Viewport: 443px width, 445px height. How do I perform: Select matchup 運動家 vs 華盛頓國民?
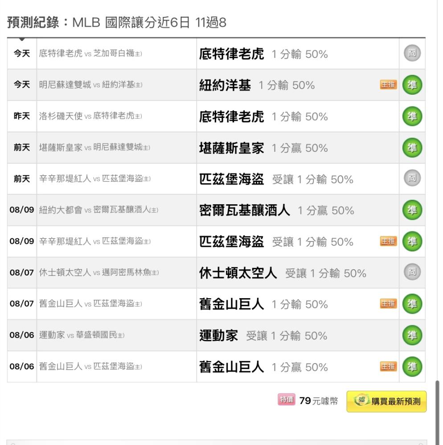pos(82,335)
